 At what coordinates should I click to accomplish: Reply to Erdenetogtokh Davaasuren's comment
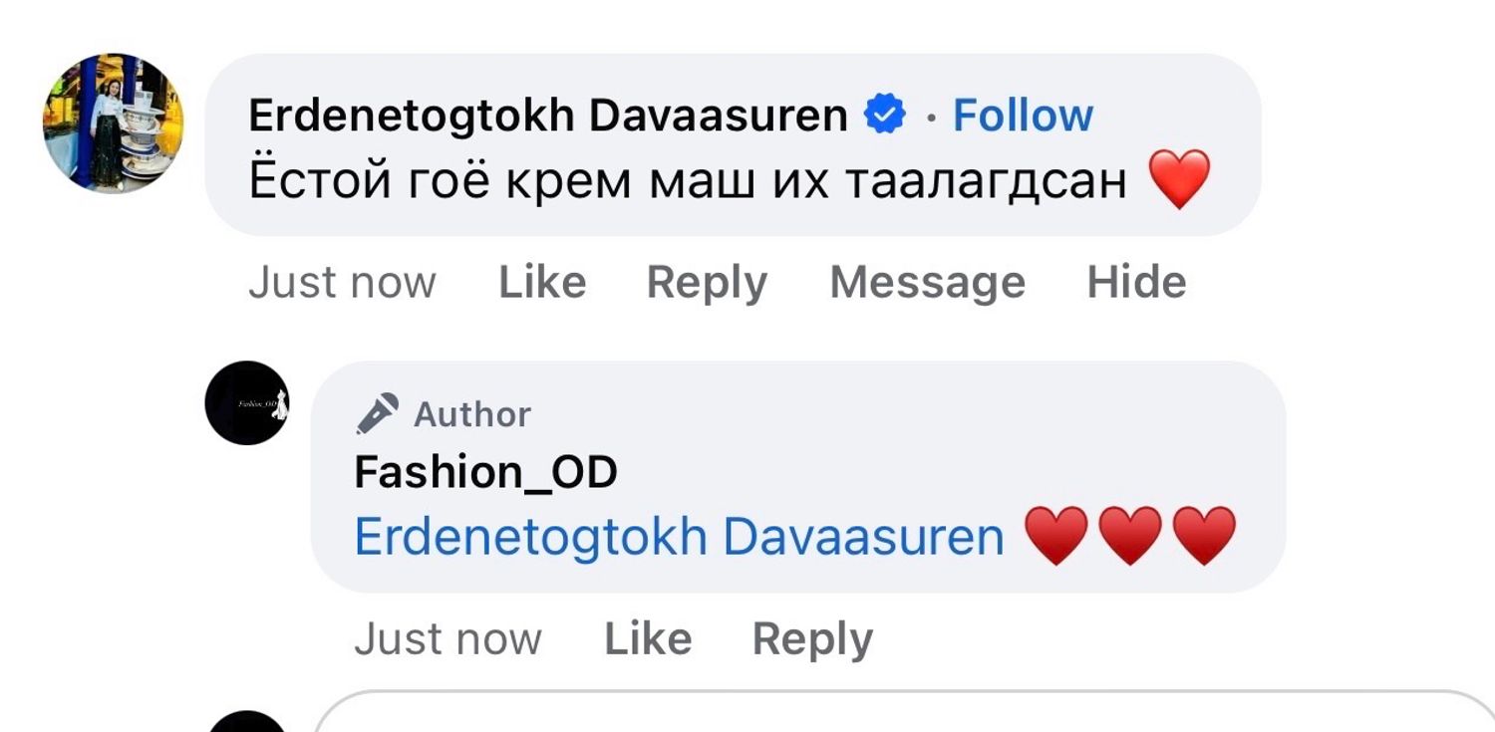707,283
